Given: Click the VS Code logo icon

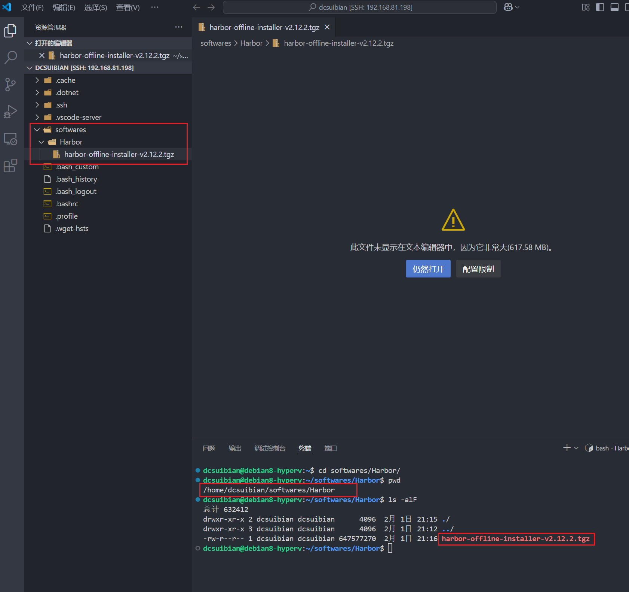Looking at the screenshot, I should [x=7, y=7].
